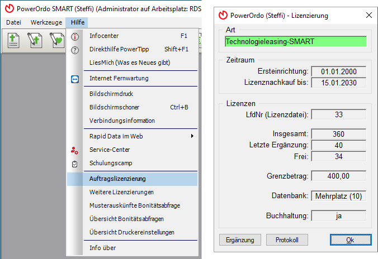Click the pencil with heart document toolbar icon
The height and width of the screenshot is (259, 378).
pyautogui.click(x=57, y=40)
